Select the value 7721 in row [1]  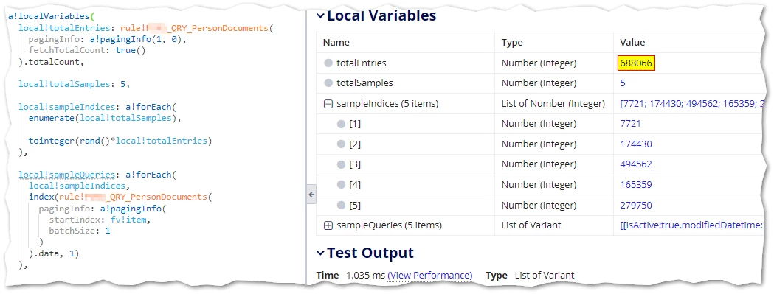[x=630, y=124]
